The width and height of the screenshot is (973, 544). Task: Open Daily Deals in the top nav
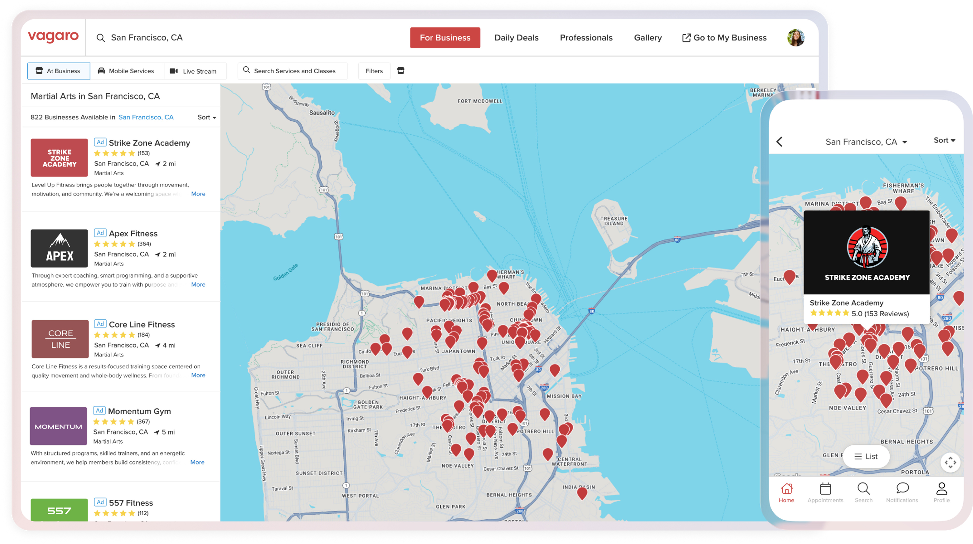[516, 38]
